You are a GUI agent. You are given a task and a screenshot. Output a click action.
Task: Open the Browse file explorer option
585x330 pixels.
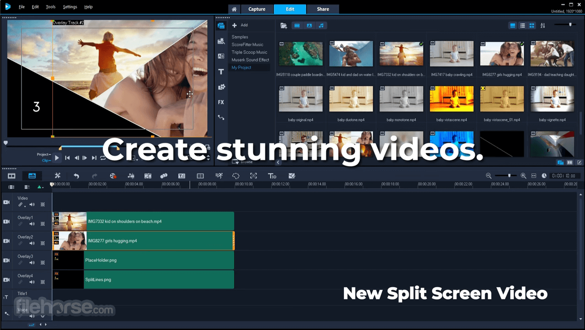(x=242, y=162)
